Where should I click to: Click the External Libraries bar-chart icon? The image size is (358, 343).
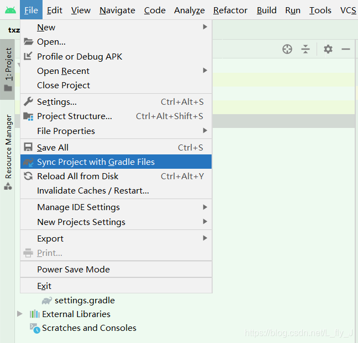point(35,314)
